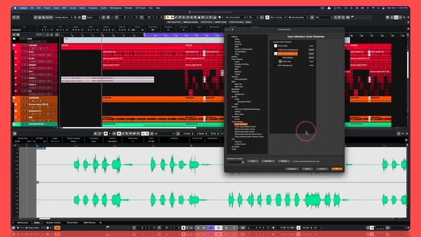Mute the KICK track

coord(23,51)
